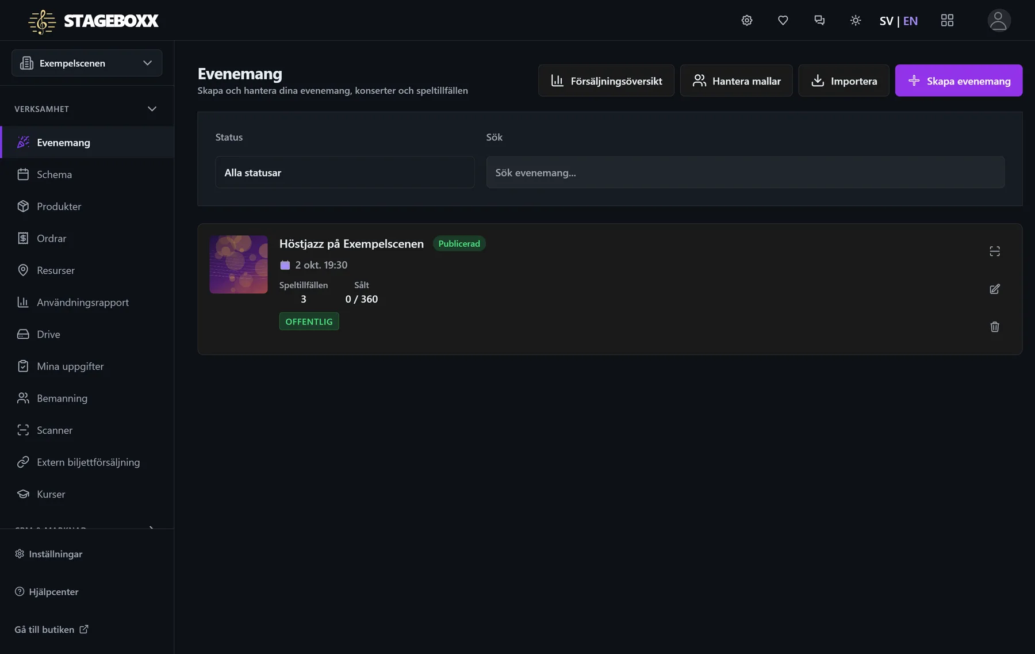The width and height of the screenshot is (1035, 654).
Task: Open Hjälpcenter link
Action: [x=47, y=592]
